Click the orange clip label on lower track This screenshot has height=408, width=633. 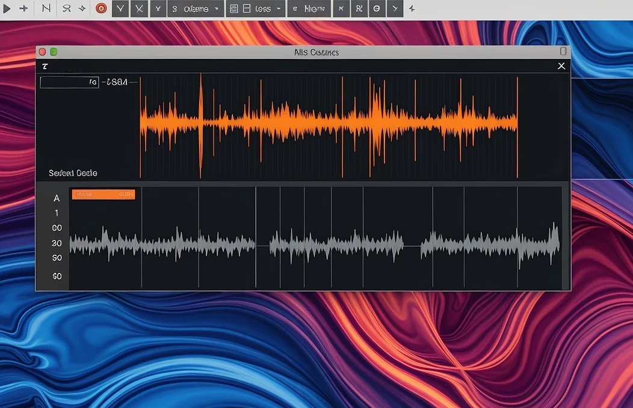pyautogui.click(x=103, y=194)
